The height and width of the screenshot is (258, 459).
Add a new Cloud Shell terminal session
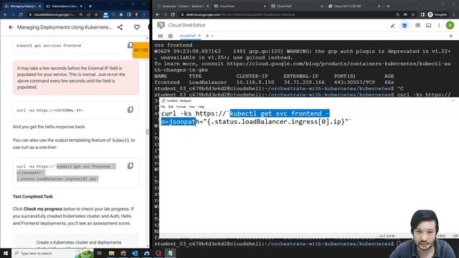point(207,36)
